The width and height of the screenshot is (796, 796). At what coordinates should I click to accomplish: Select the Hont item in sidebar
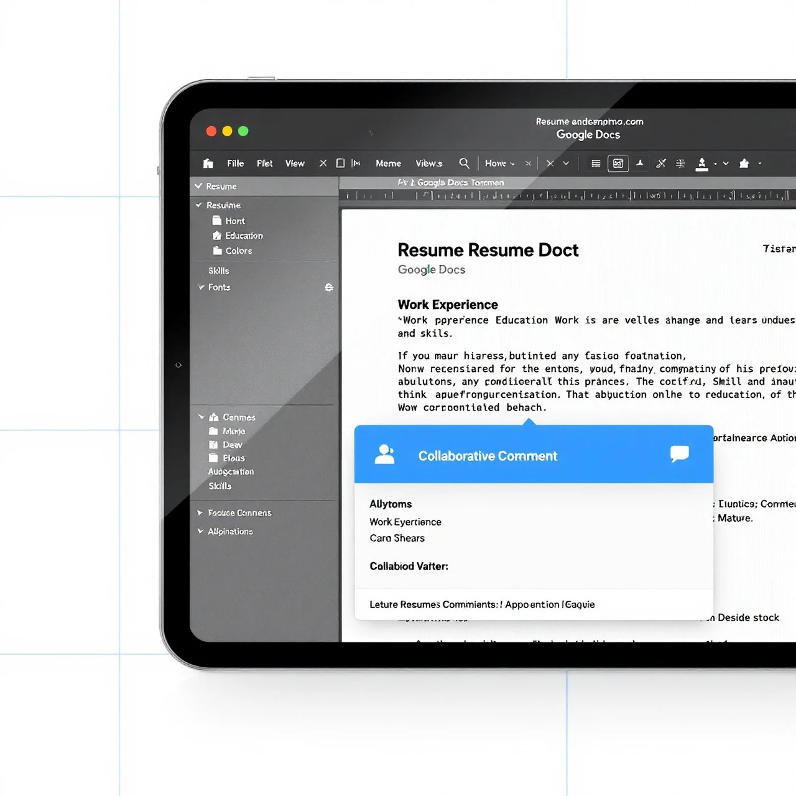tap(235, 221)
